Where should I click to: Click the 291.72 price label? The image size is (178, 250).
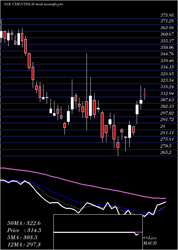(167, 120)
